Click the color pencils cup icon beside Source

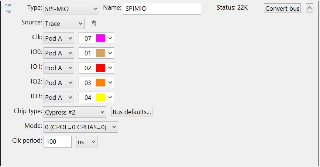(94, 23)
